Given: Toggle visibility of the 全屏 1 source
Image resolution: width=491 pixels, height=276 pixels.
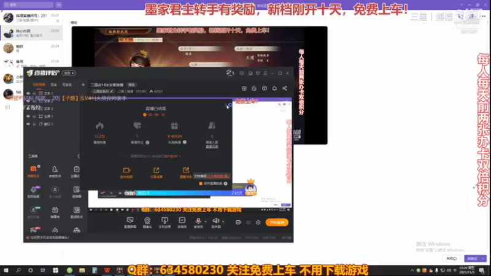Looking at the screenshot, I should click(x=28, y=117).
